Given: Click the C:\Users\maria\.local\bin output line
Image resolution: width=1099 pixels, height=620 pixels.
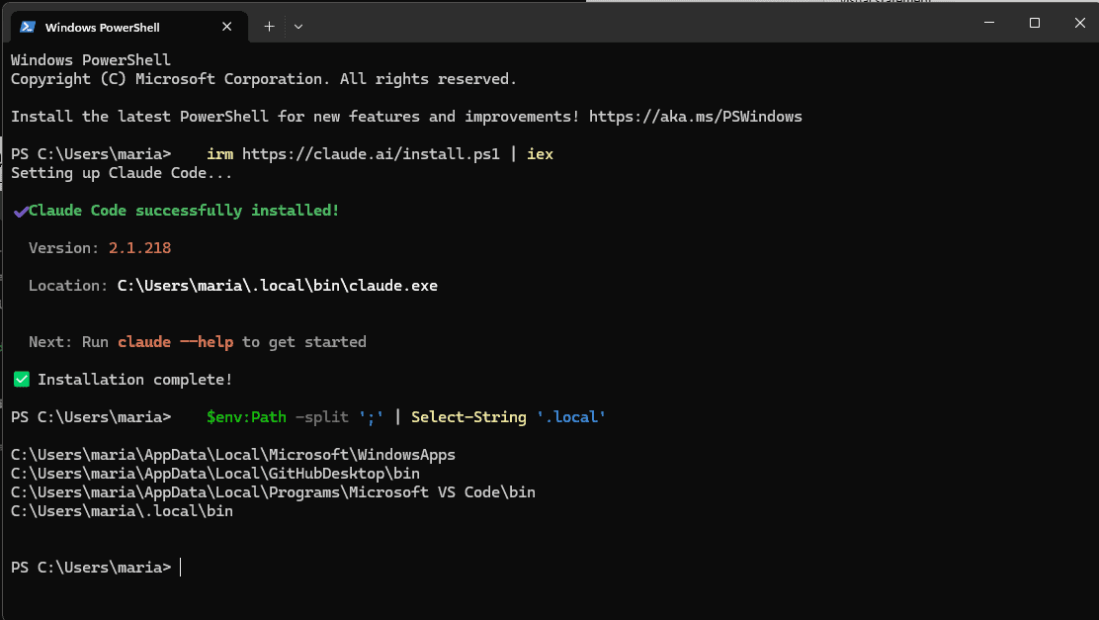Looking at the screenshot, I should click(122, 511).
